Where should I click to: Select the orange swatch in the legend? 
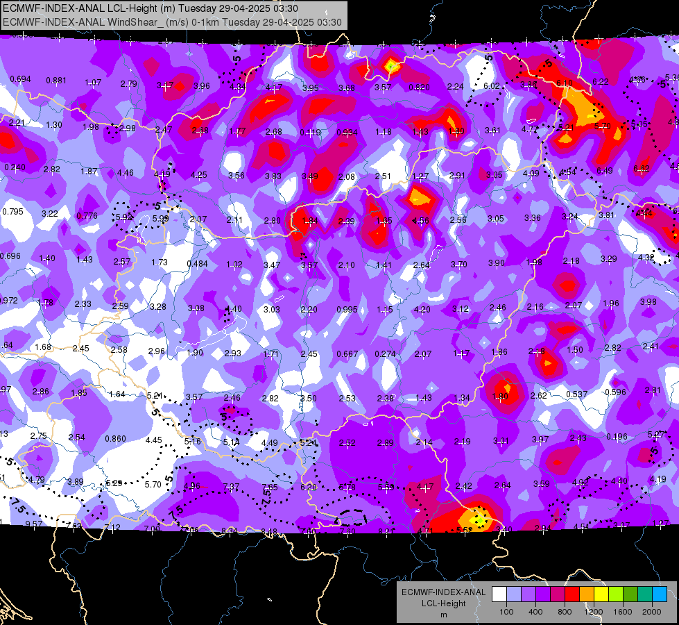(x=587, y=594)
